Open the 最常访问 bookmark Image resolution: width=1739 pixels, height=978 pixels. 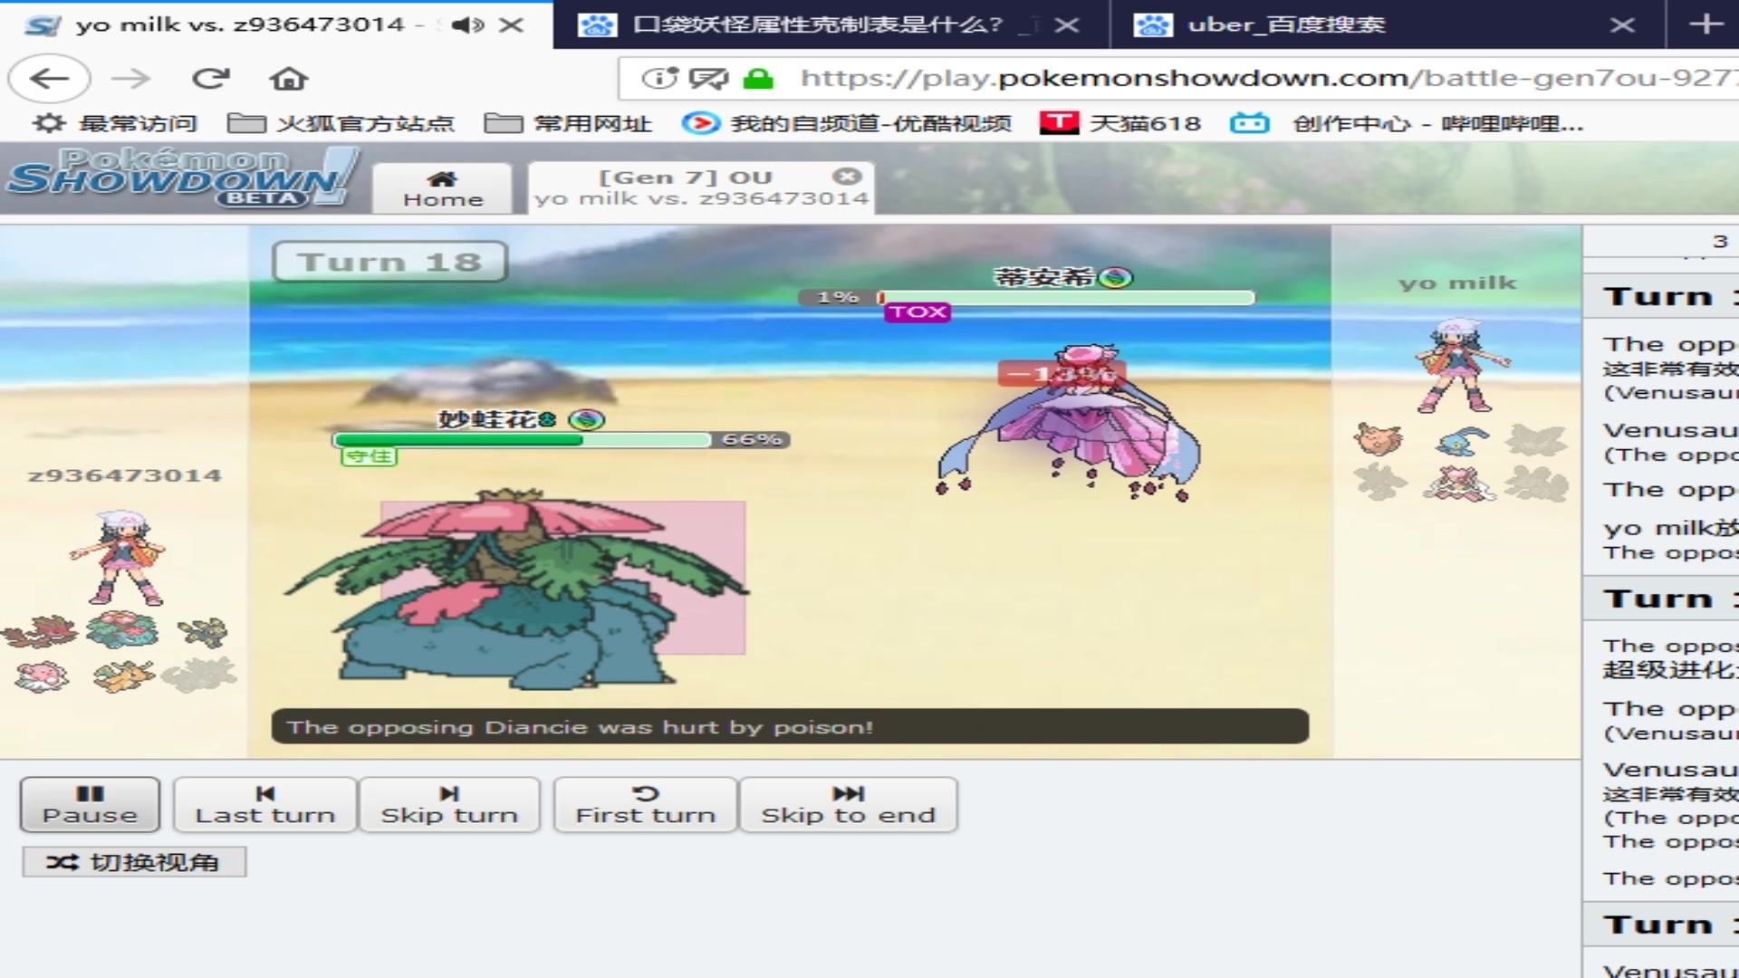[x=115, y=123]
